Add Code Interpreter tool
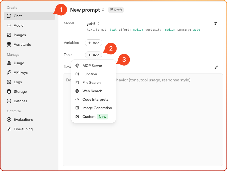Image resolution: width=227 pixels, height=171 pixels. (x=96, y=99)
